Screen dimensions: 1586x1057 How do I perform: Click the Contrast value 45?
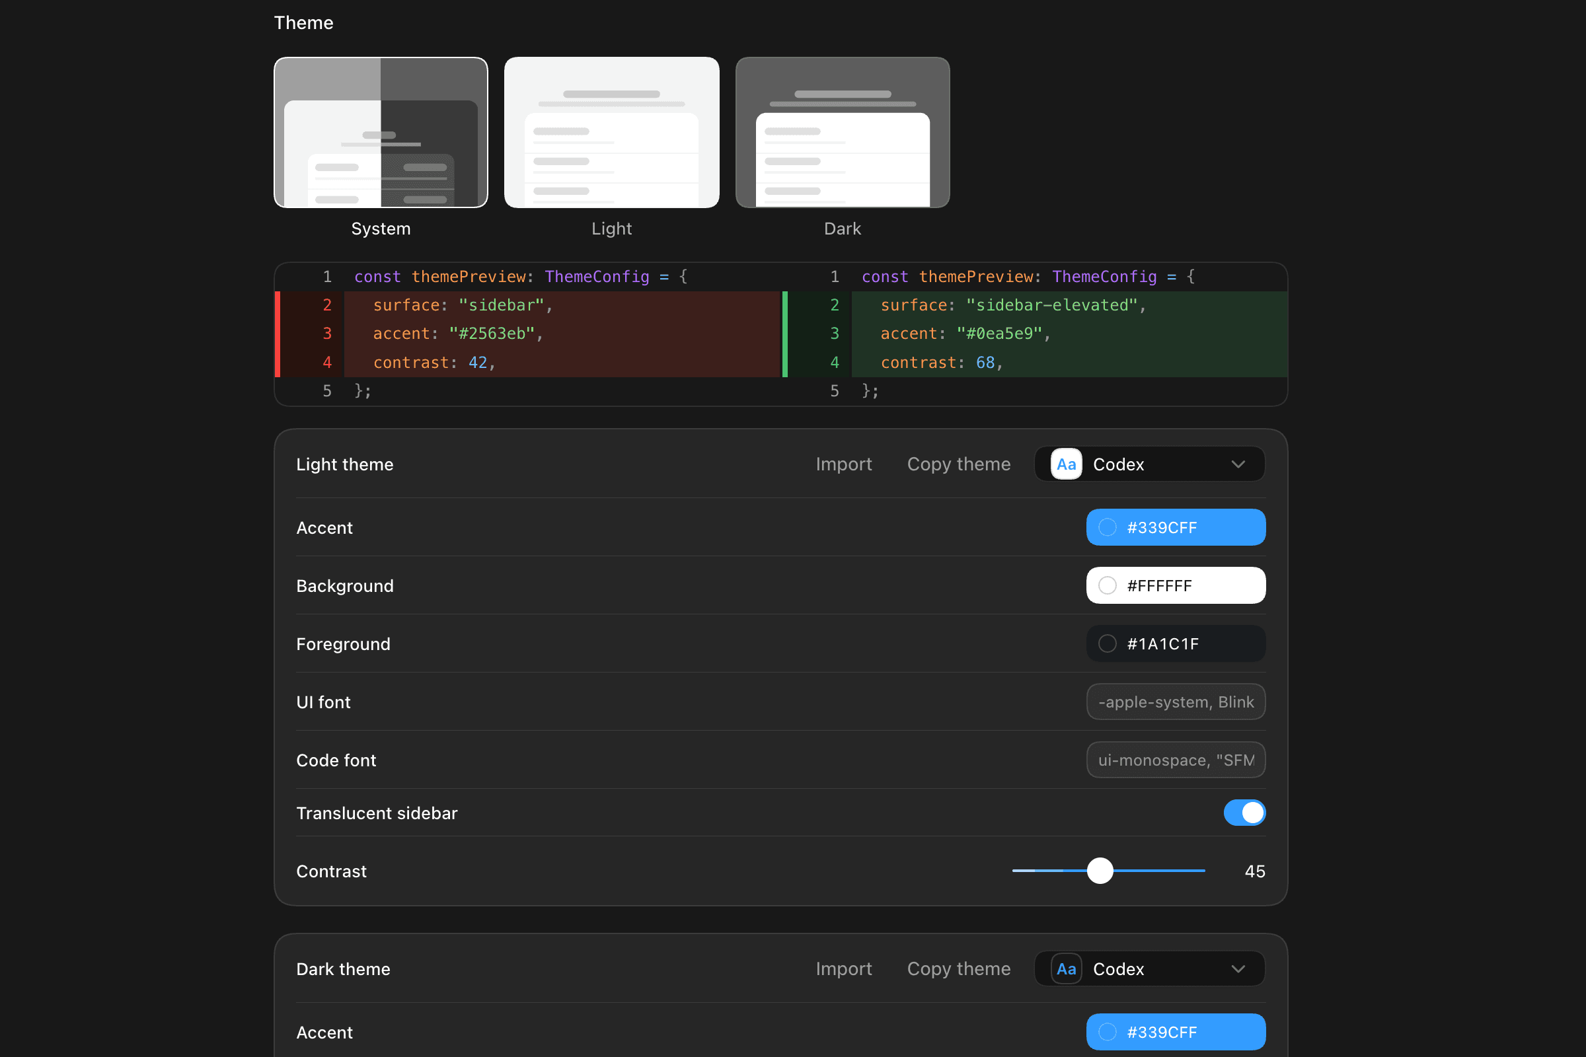click(1254, 871)
